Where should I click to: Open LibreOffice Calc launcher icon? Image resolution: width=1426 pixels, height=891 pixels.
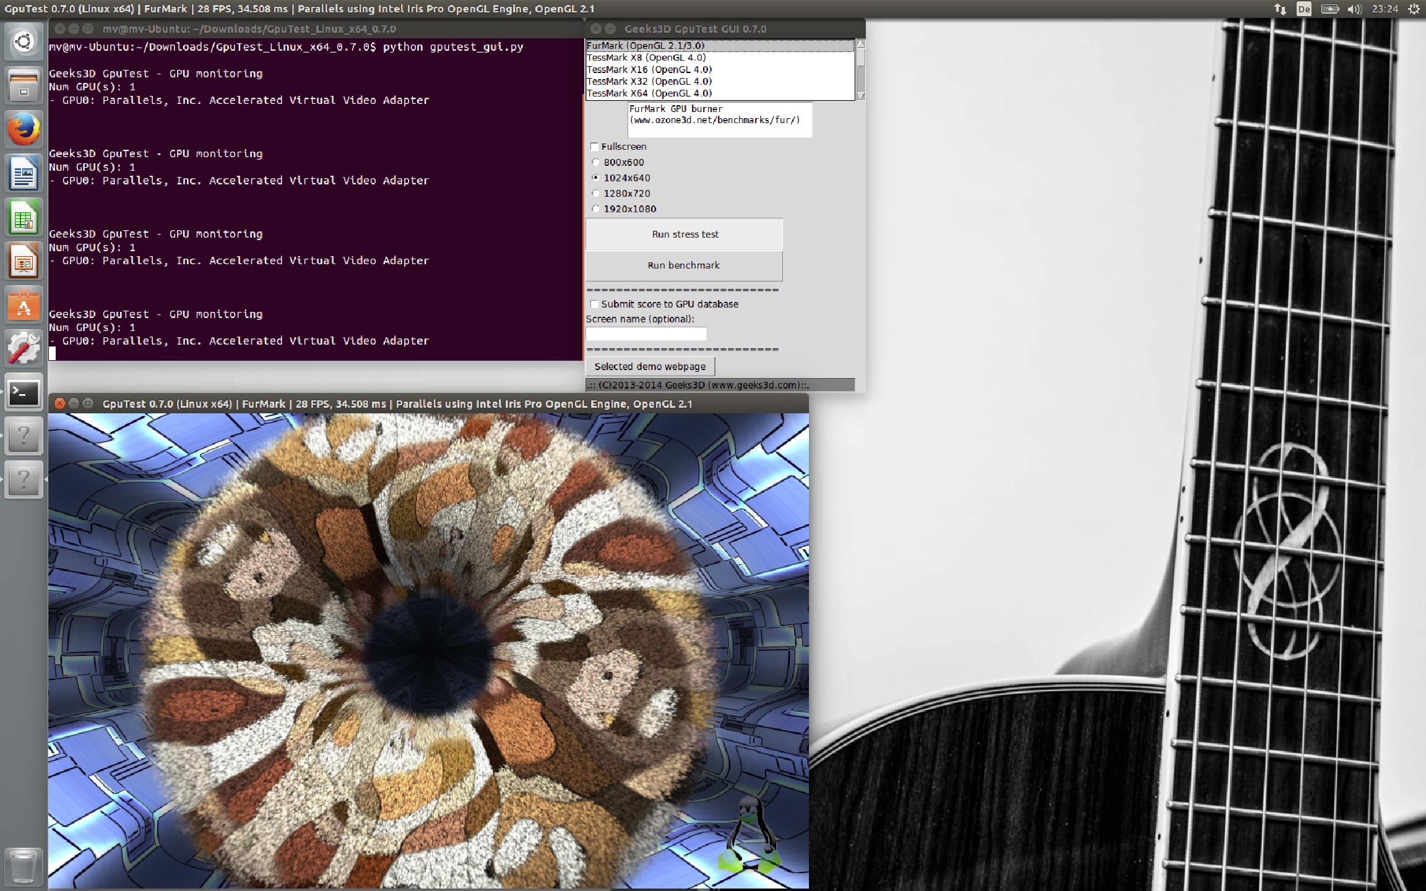click(x=24, y=217)
